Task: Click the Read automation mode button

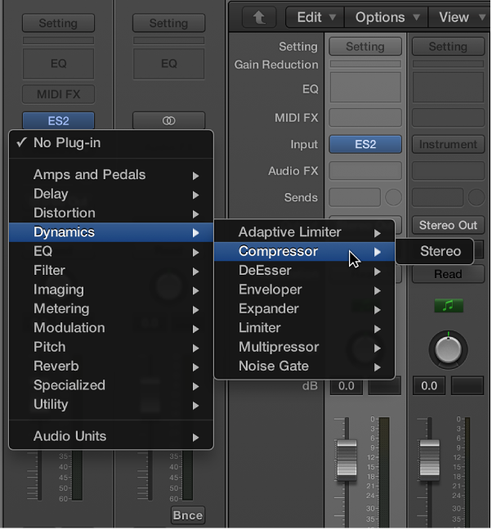Action: [x=448, y=274]
